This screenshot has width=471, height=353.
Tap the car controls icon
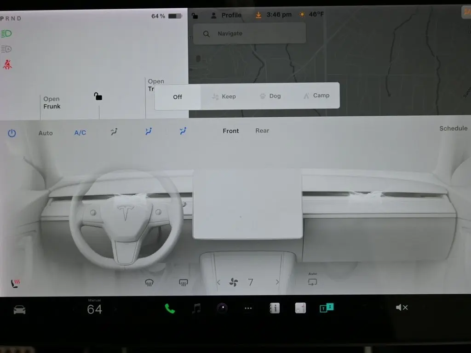click(x=19, y=309)
